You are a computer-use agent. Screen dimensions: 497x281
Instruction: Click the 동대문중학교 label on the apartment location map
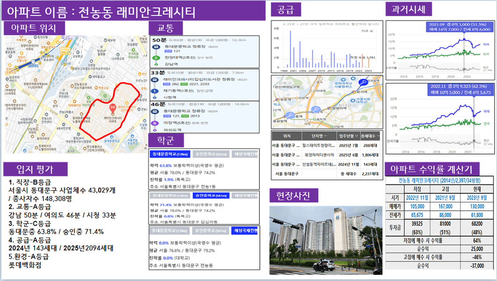coord(111,141)
